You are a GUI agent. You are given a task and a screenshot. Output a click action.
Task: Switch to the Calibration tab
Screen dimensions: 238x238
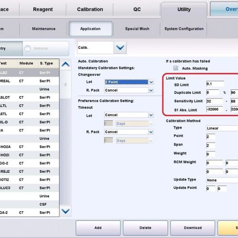[90, 10]
